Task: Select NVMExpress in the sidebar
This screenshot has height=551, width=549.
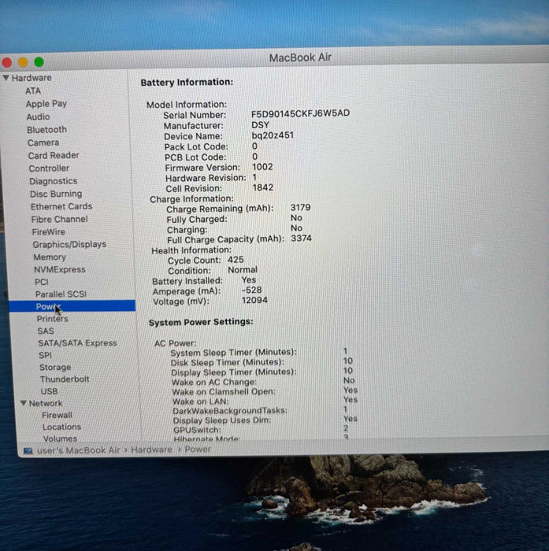Action: click(59, 269)
